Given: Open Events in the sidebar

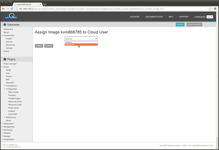Looking at the screenshot, I should click(x=6, y=51).
